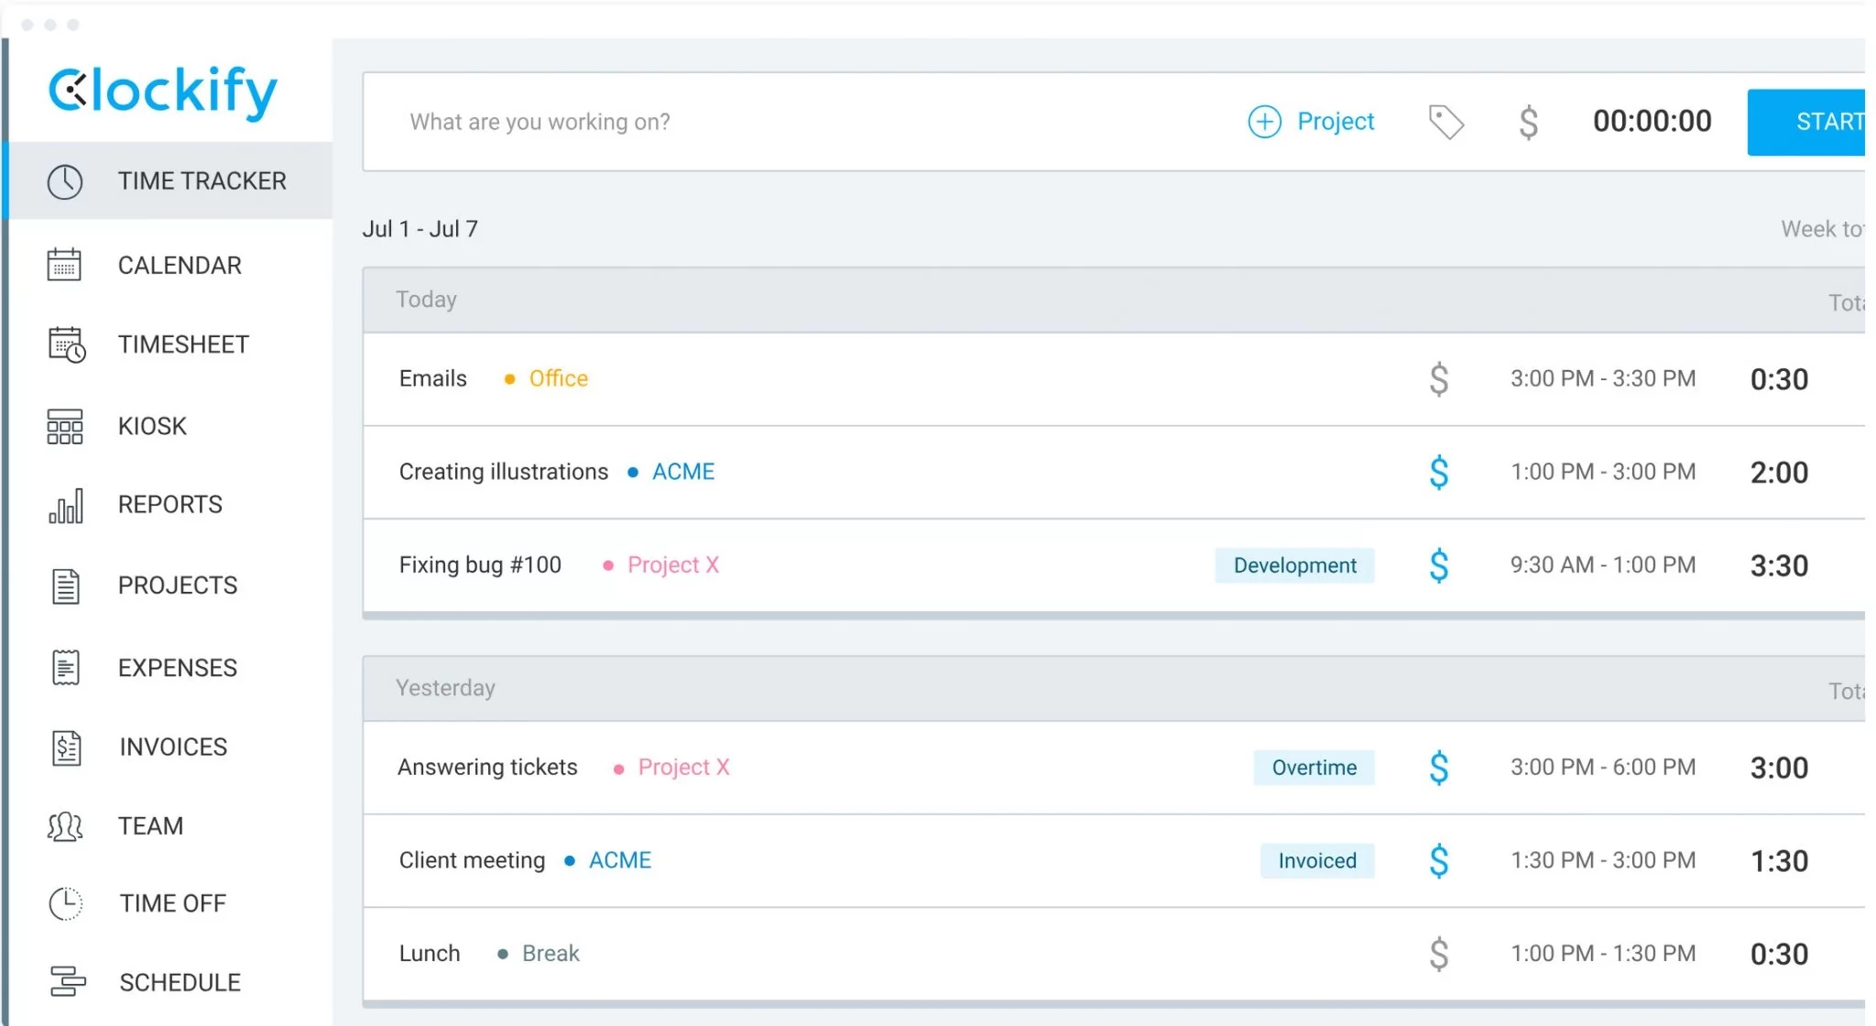Open Time Tracker page
The image size is (1876, 1026).
(169, 180)
